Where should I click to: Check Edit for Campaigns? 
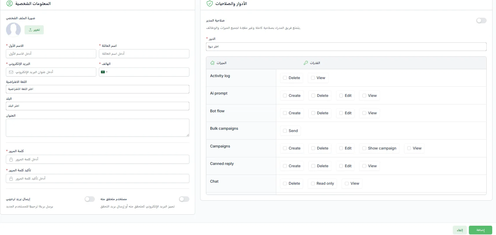point(341,148)
